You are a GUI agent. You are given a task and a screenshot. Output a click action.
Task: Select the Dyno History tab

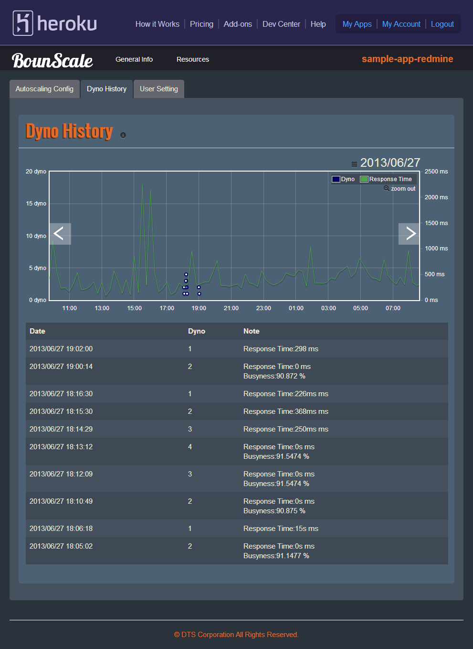click(x=106, y=89)
